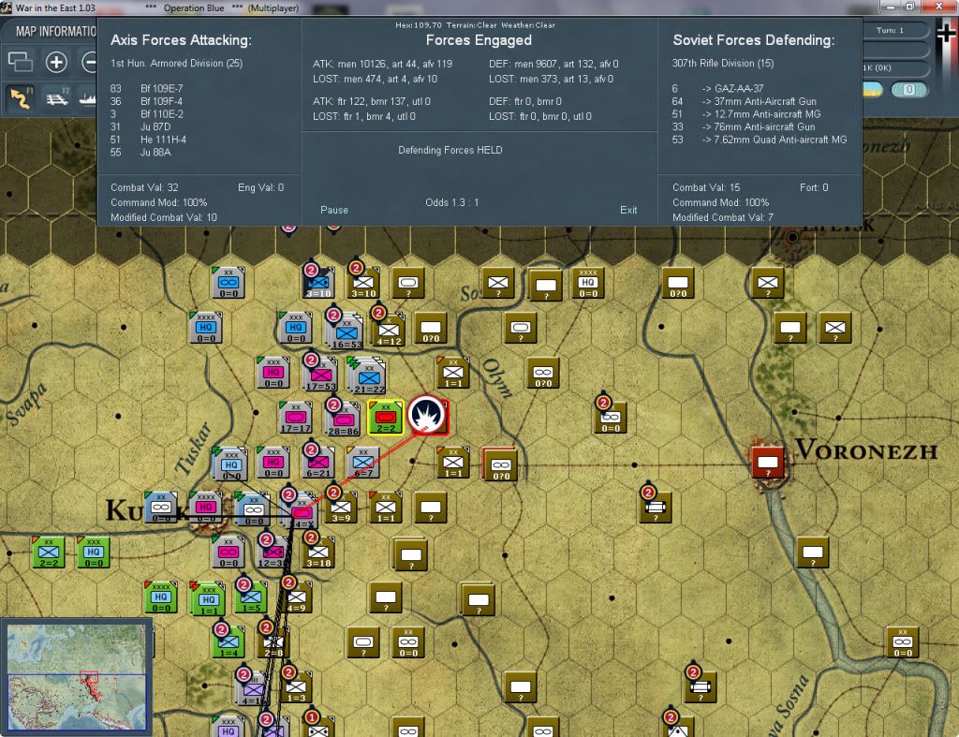Click the 'GAZ-AA-37' defender equipment row
The width and height of the screenshot is (959, 737).
tap(717, 88)
